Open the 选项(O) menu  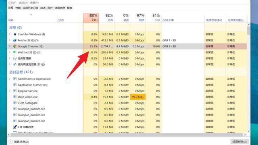(23, 3)
